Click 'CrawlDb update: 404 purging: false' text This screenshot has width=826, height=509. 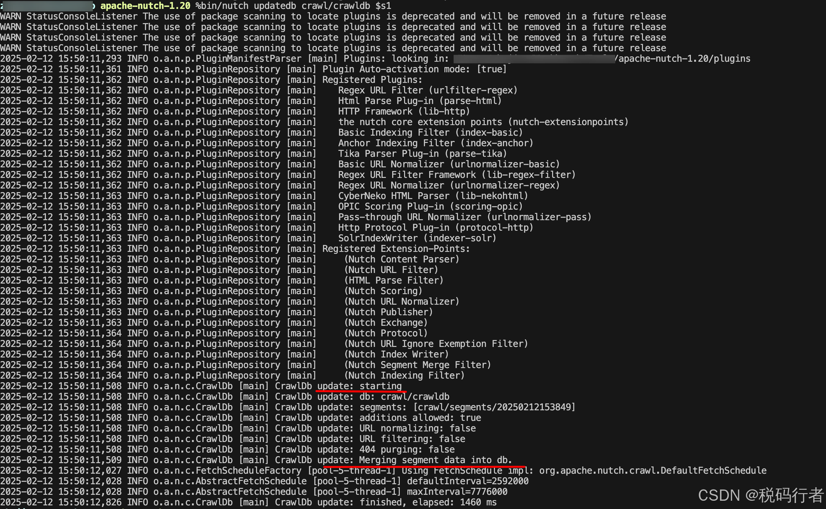tap(364, 449)
